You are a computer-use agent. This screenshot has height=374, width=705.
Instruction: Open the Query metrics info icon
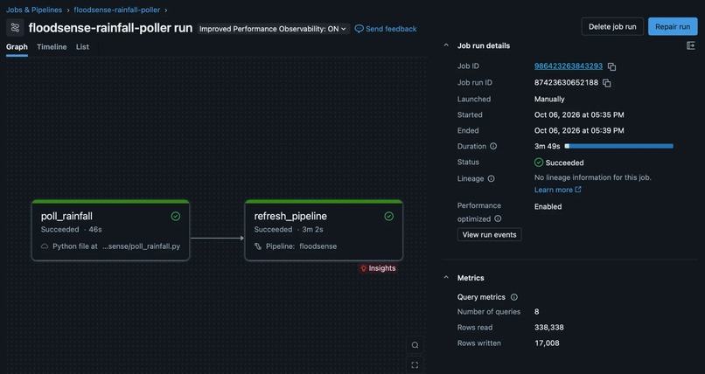pyautogui.click(x=514, y=297)
